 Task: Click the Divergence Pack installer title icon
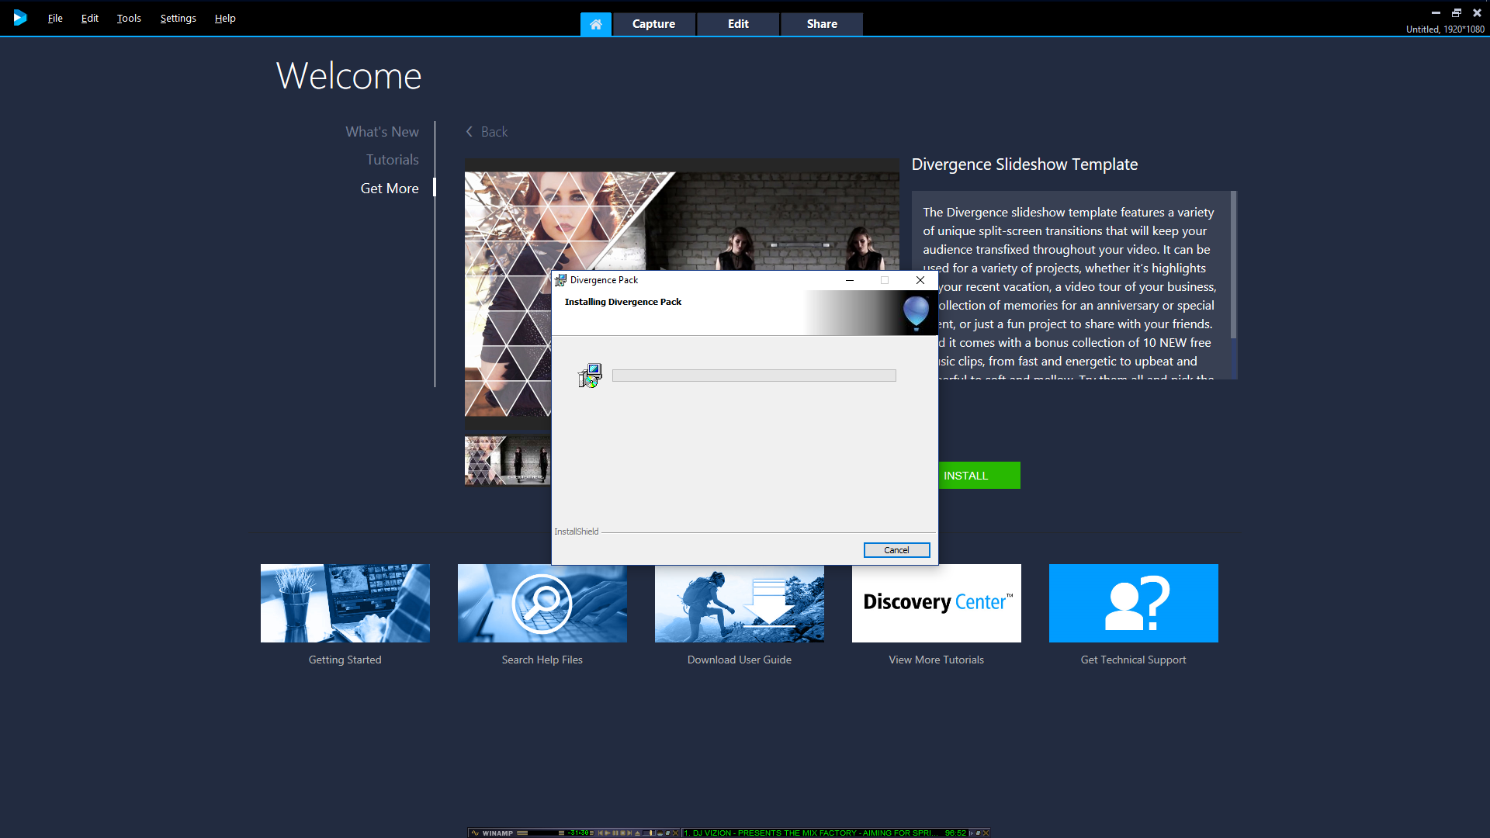coord(560,280)
